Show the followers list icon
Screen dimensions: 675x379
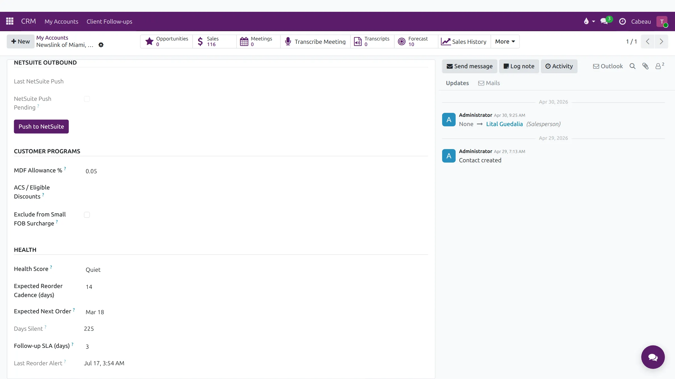point(660,66)
